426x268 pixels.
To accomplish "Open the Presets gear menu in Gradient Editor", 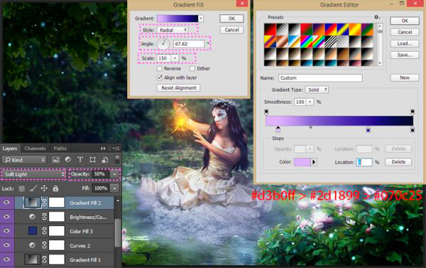I will coord(377,17).
